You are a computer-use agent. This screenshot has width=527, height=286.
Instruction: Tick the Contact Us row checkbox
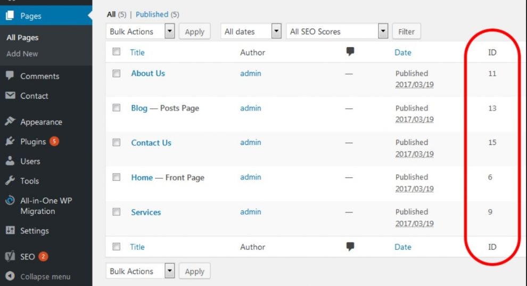pos(116,143)
